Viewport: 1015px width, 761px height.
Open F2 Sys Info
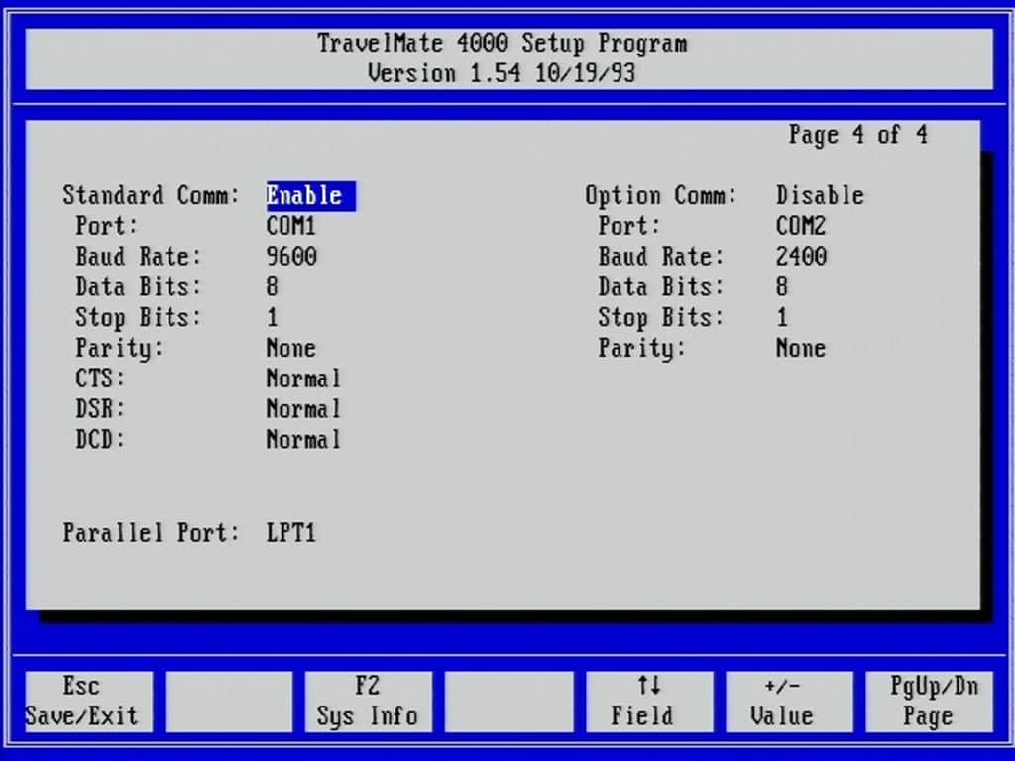[x=368, y=702]
